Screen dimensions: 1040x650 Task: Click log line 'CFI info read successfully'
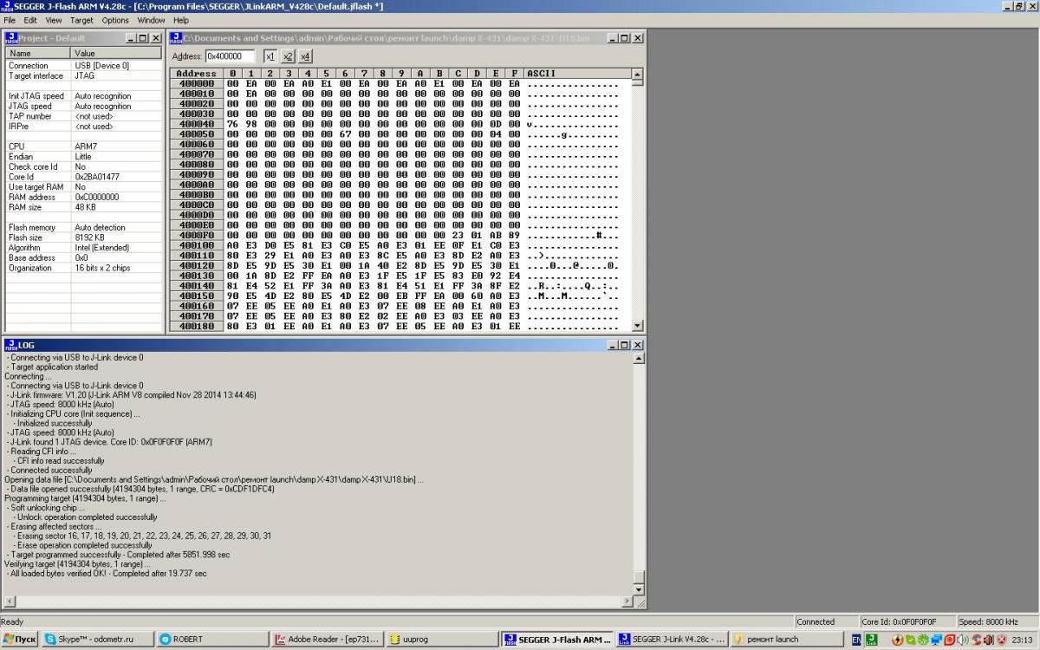[61, 461]
